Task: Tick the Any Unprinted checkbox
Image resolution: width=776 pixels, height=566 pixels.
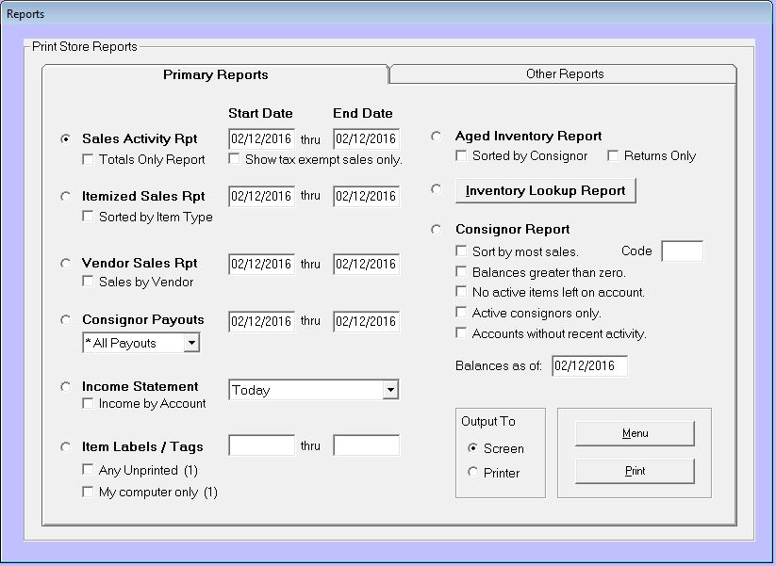Action: (x=88, y=469)
